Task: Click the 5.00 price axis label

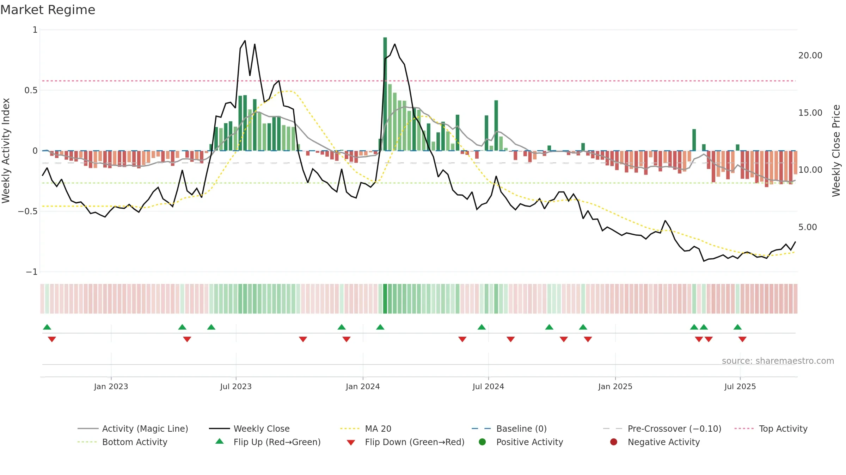Action: coord(807,227)
